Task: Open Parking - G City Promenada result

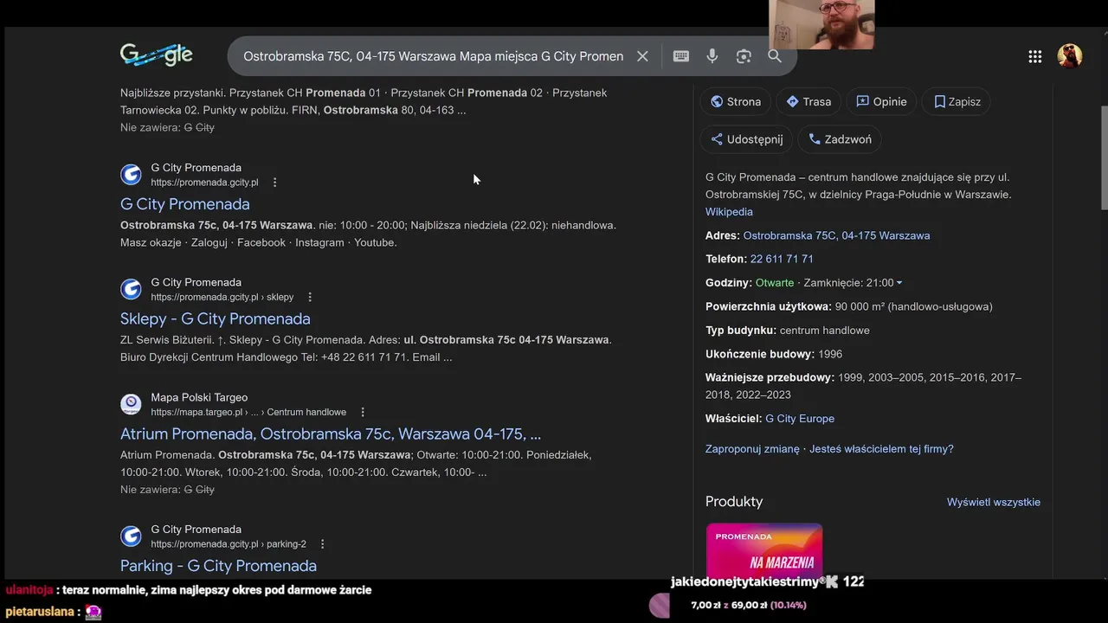Action: 218,566
